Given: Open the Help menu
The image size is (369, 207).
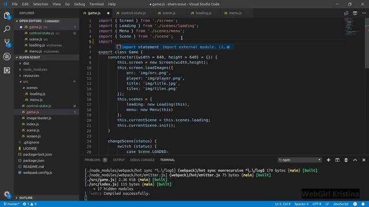Looking at the screenshot, I should pos(112,4).
